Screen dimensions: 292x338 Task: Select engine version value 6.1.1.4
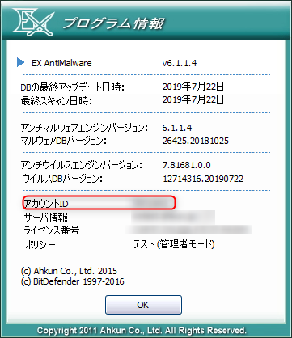click(x=177, y=127)
